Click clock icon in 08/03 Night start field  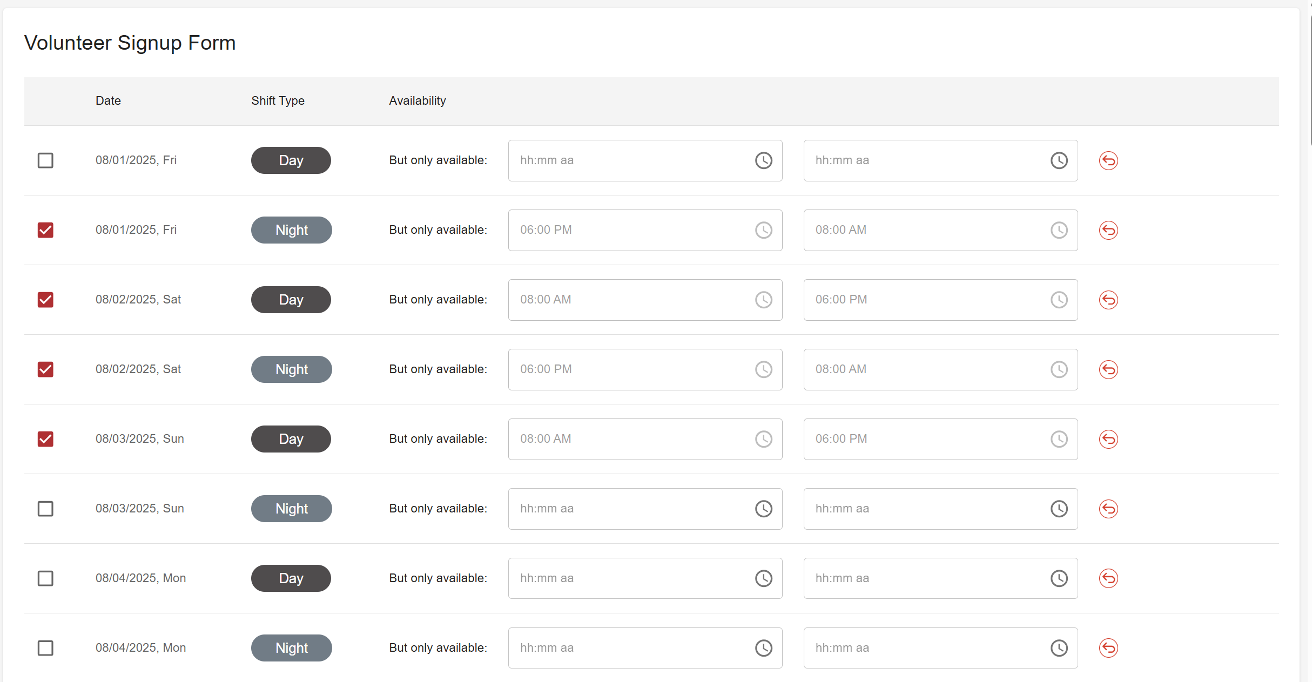(763, 509)
